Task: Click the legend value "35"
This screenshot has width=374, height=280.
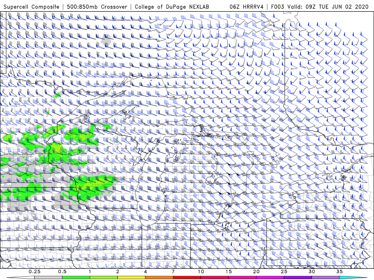Action: [339, 272]
